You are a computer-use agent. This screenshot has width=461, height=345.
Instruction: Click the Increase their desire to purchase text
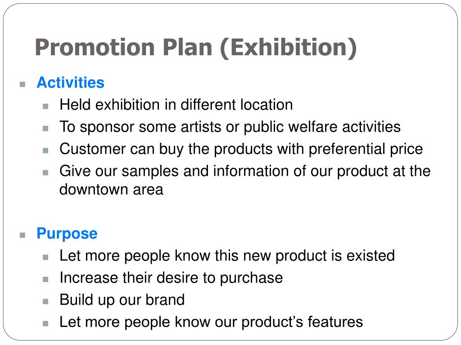171,278
